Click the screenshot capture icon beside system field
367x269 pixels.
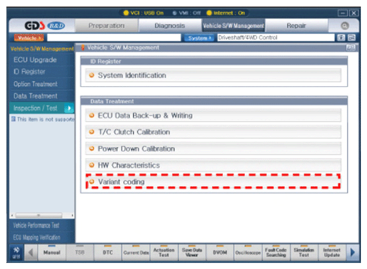[x=341, y=37]
